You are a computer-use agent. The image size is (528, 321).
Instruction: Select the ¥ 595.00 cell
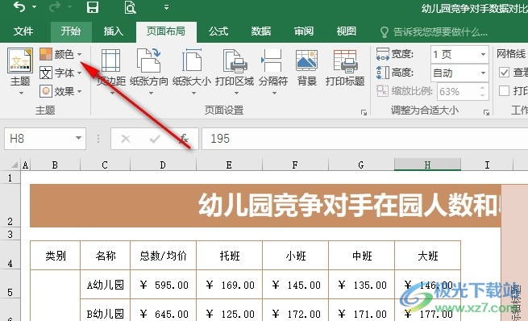point(163,285)
